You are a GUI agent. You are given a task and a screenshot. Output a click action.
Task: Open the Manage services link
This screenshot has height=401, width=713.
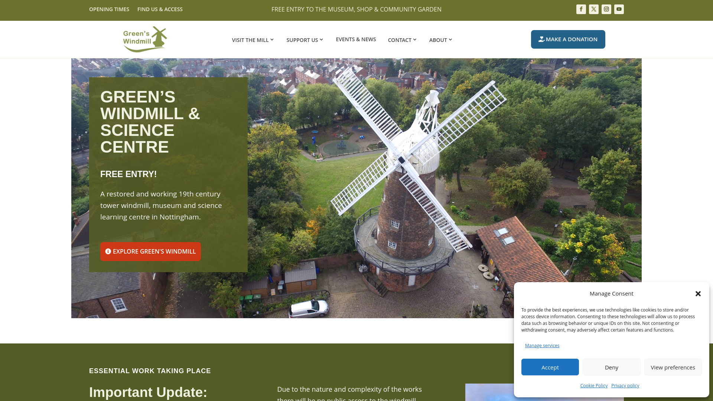click(542, 346)
